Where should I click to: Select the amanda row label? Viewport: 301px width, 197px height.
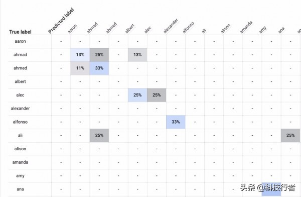tap(20, 162)
